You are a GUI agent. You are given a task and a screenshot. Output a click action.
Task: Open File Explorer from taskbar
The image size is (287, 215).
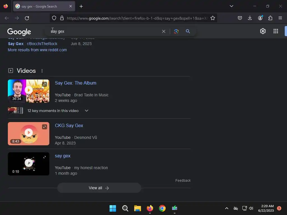click(137, 208)
